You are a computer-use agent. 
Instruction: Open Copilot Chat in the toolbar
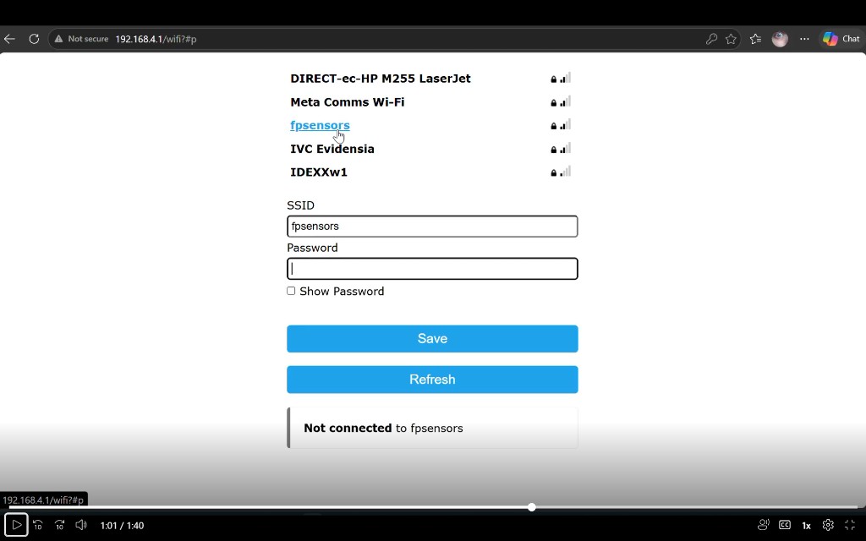tap(841, 39)
